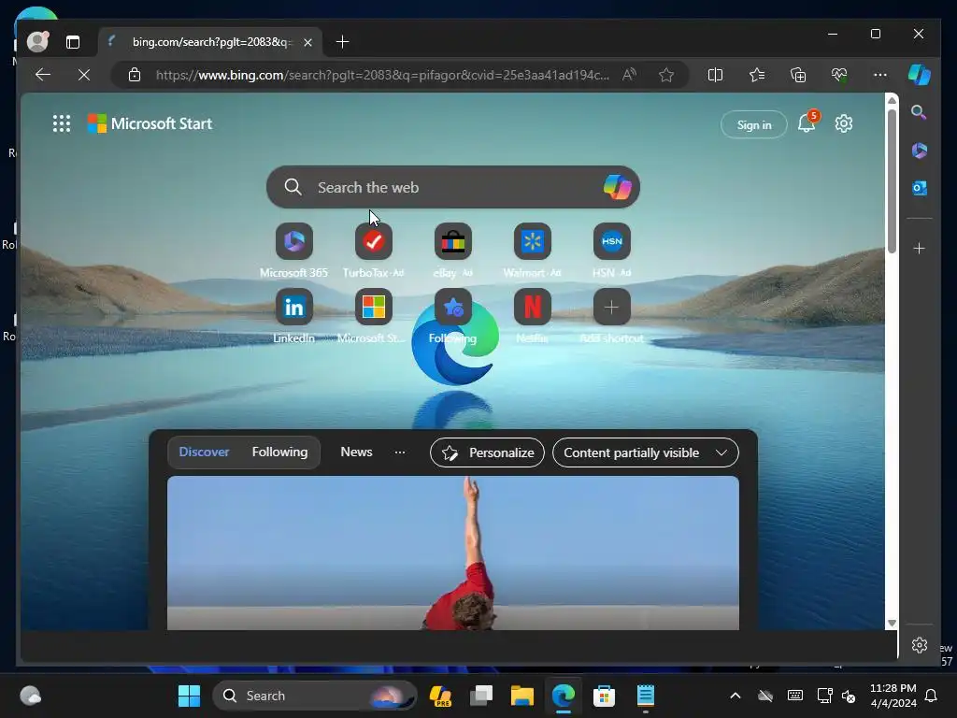Open the Edge profile avatar
Screen dimensions: 957x718
click(x=37, y=41)
